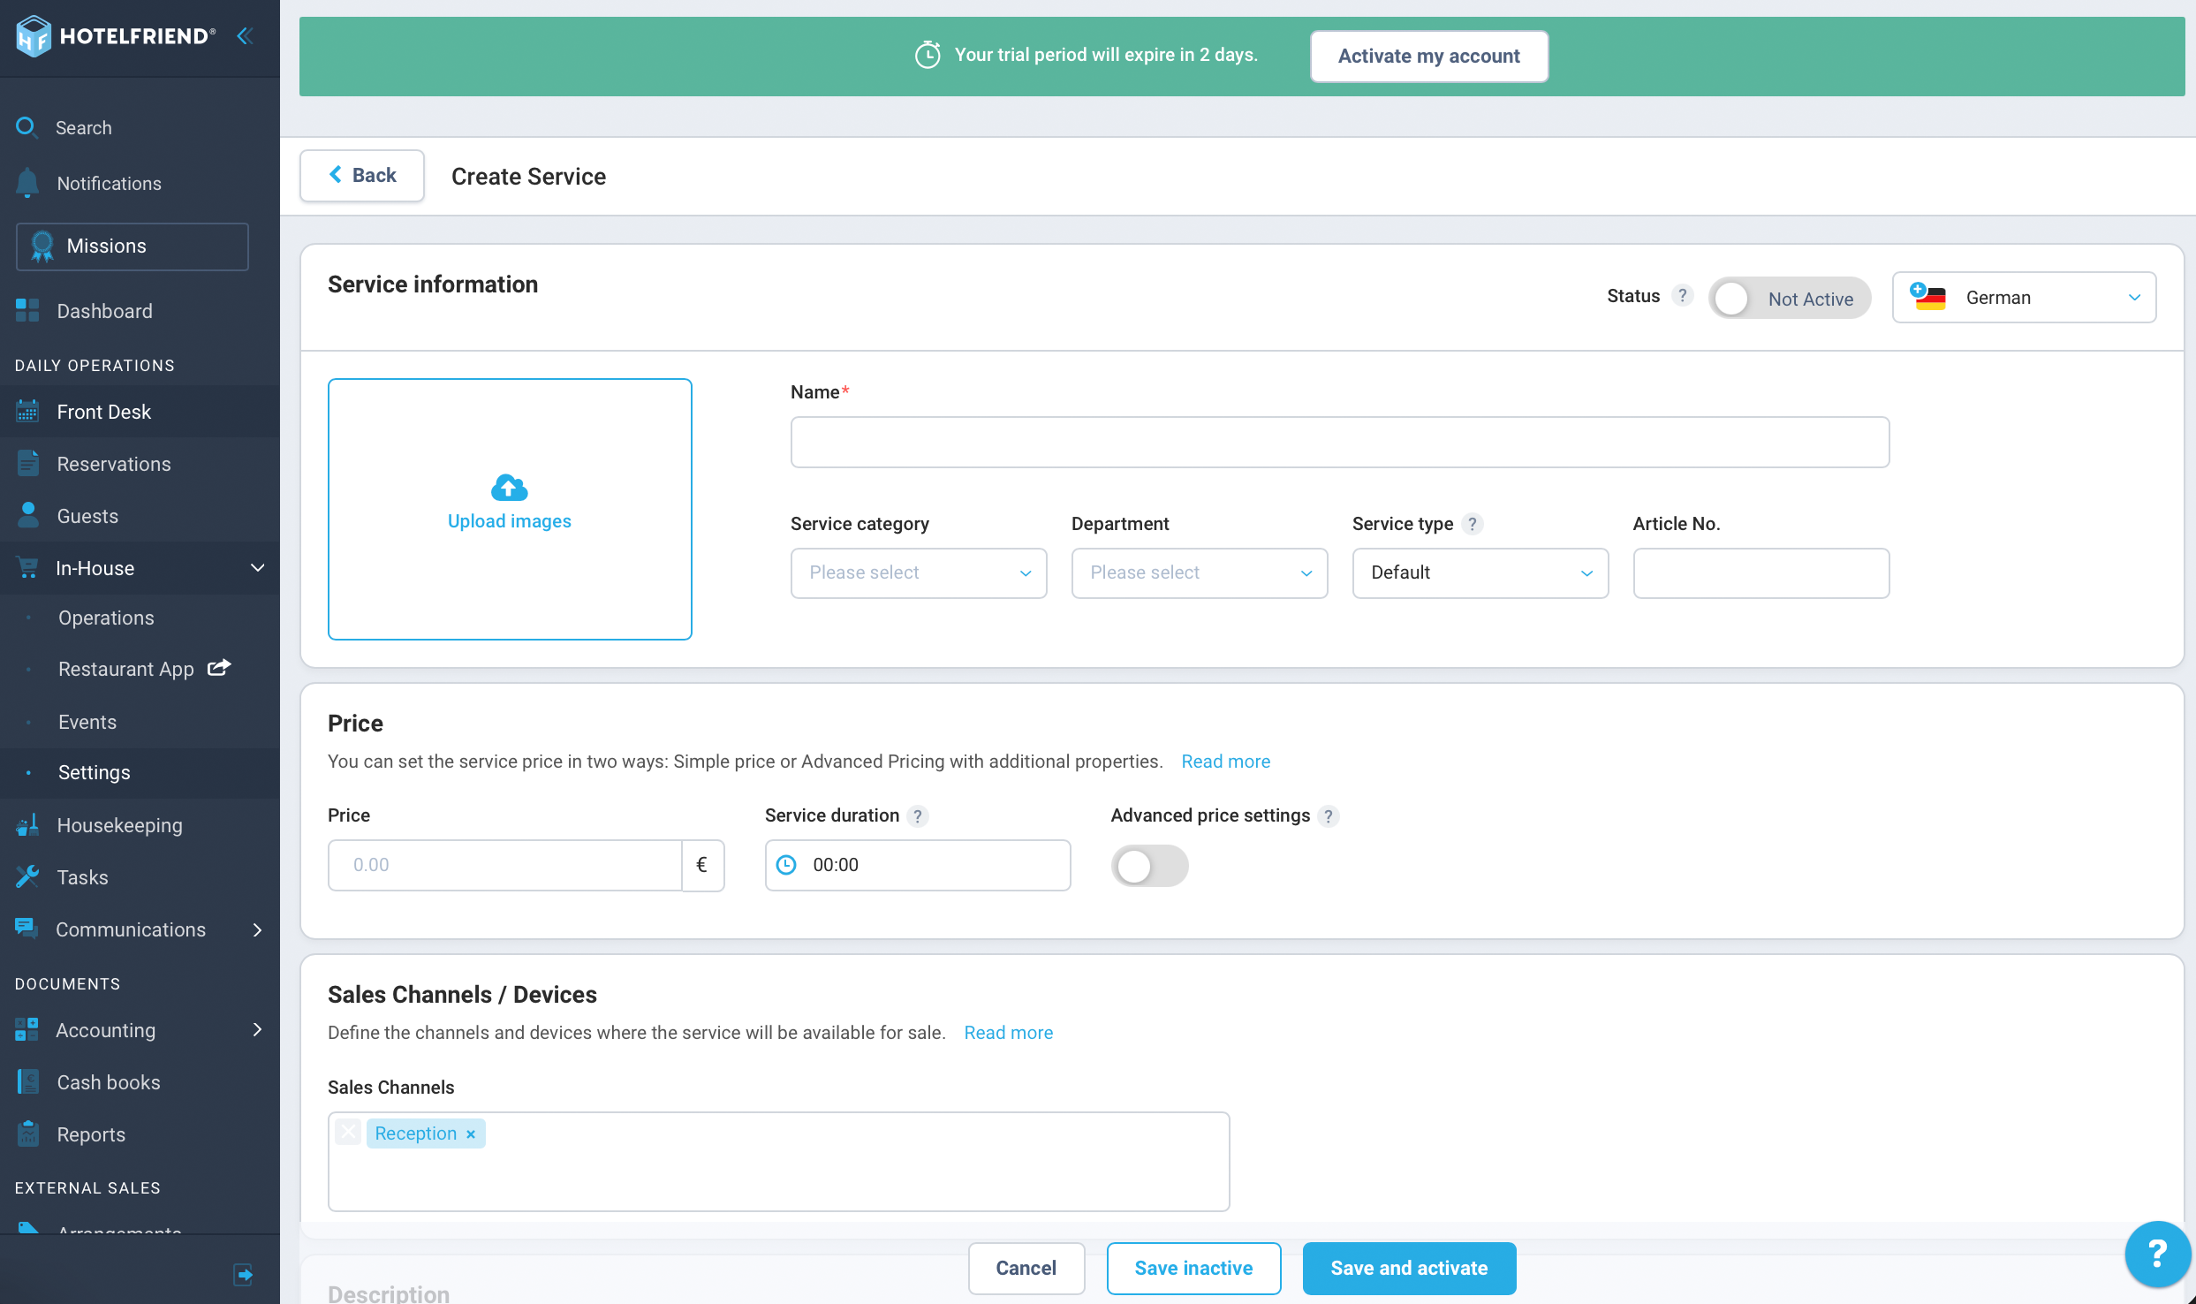The width and height of the screenshot is (2196, 1304).
Task: Collapse the sidebar with double-chevron icon
Action: 245,36
